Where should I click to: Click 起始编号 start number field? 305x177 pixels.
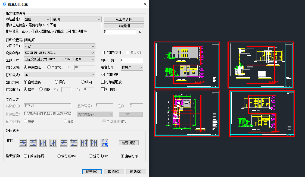104,106
